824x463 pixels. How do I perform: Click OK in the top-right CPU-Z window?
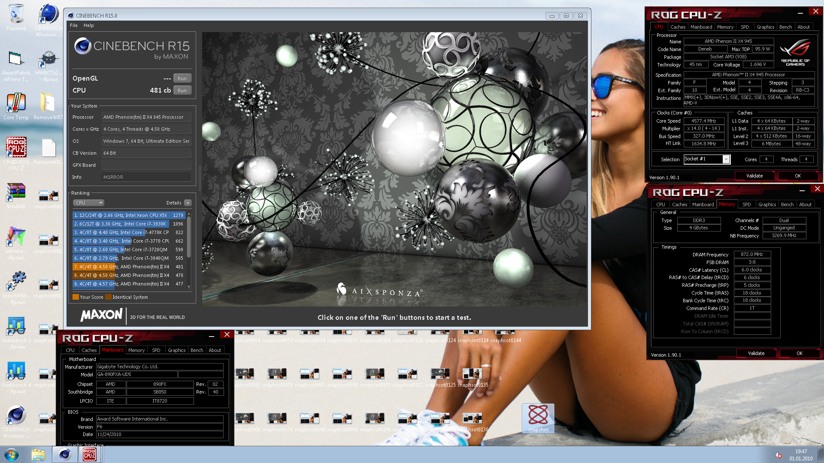[797, 176]
